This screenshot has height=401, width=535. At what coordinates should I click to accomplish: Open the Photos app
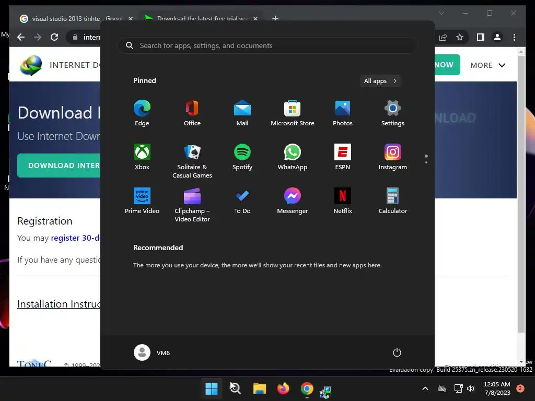pos(343,113)
